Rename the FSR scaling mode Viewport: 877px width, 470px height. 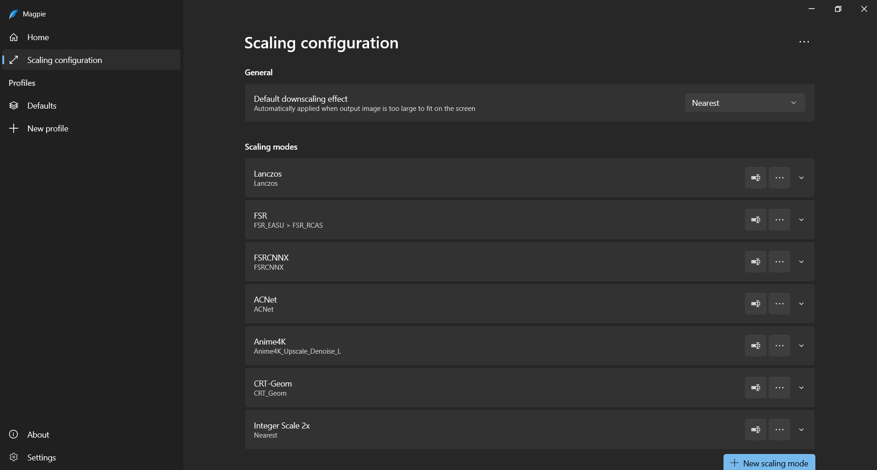pyautogui.click(x=755, y=219)
